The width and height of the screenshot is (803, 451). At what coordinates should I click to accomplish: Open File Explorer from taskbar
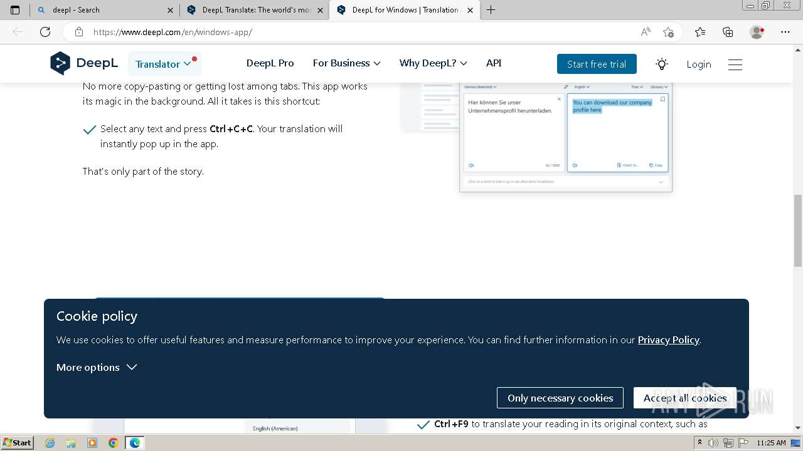pyautogui.click(x=71, y=443)
